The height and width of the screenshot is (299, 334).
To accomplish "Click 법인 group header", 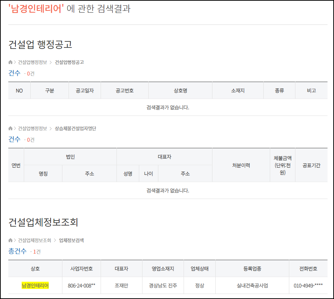I will click(70, 157).
